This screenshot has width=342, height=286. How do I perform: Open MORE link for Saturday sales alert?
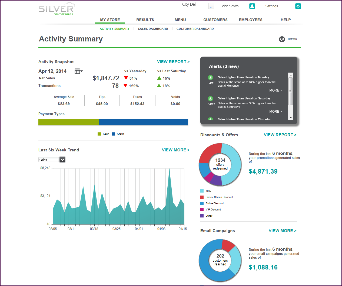click(275, 112)
